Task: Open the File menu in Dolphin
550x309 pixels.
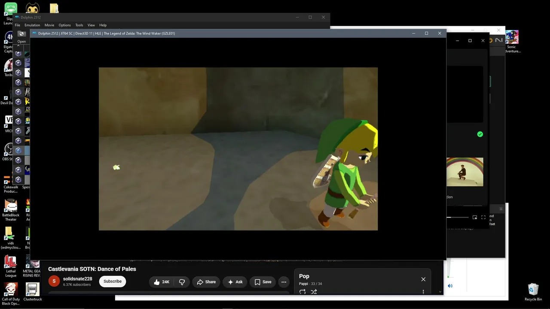Action: pyautogui.click(x=18, y=25)
